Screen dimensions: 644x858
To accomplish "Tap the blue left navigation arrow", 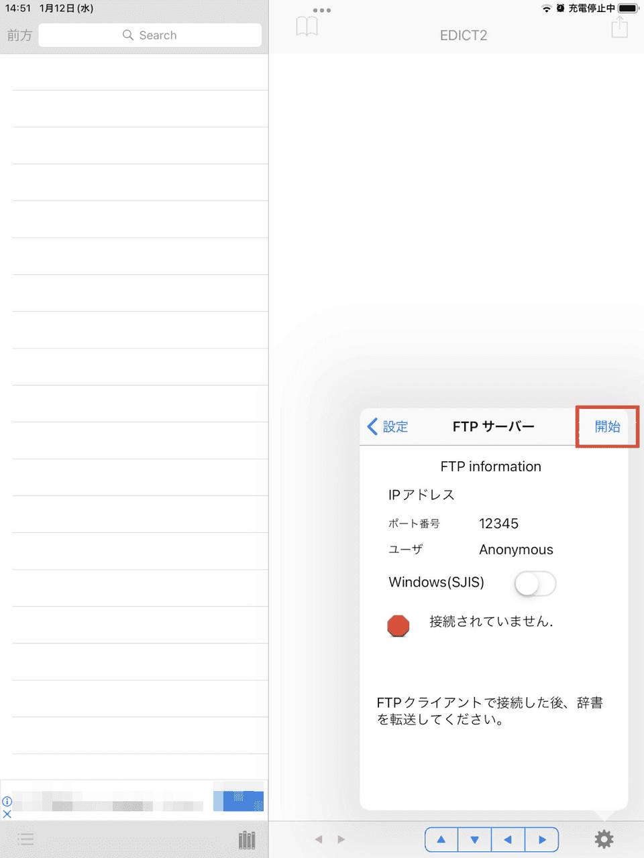I will (508, 839).
